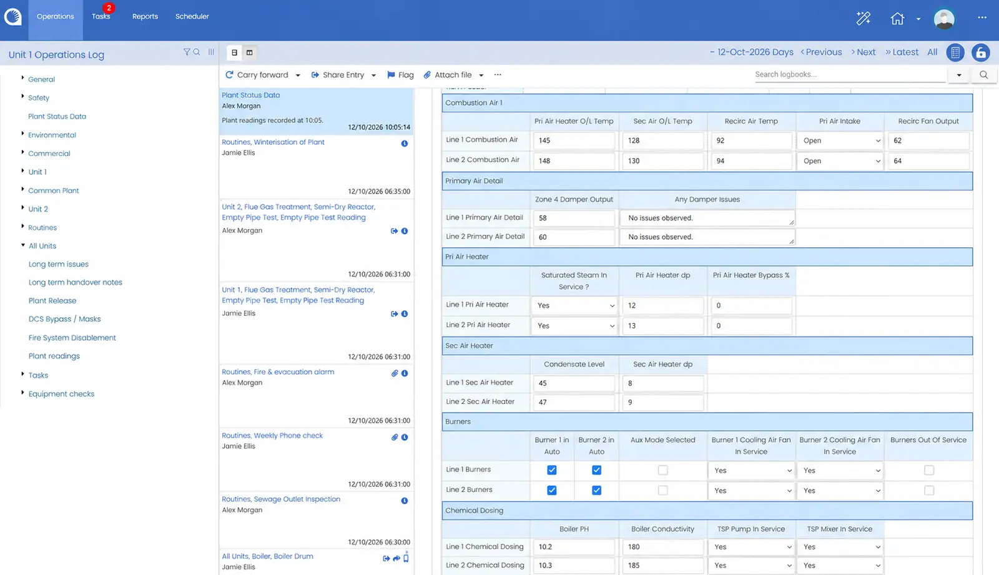This screenshot has width=999, height=575.
Task: Click attachment icon on Weekly Phone check entry
Action: (395, 437)
